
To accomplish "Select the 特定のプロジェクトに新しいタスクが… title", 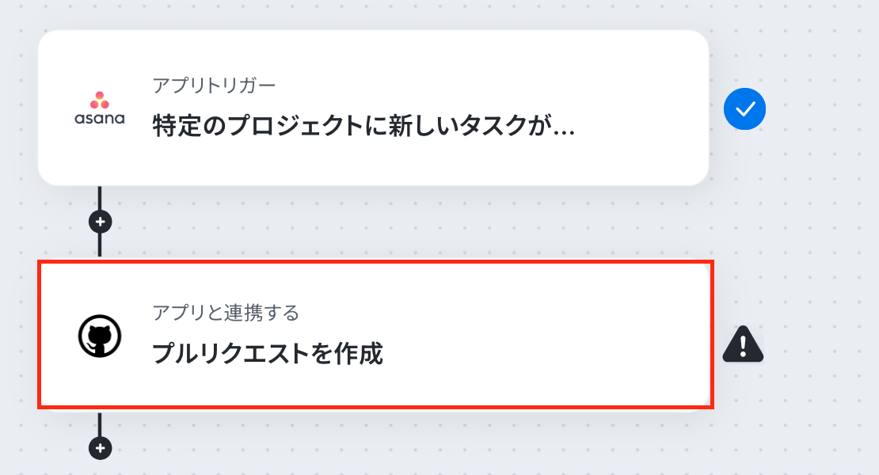I will click(x=363, y=125).
